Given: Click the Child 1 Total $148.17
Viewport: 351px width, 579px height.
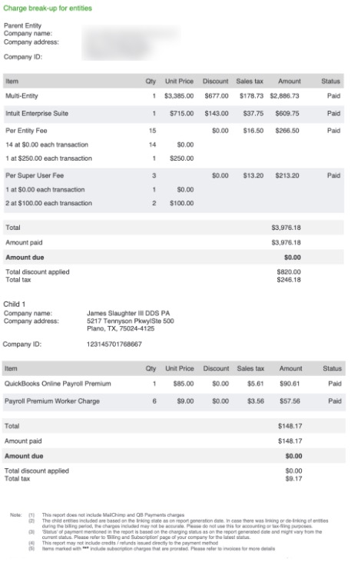Looking at the screenshot, I should [290, 426].
